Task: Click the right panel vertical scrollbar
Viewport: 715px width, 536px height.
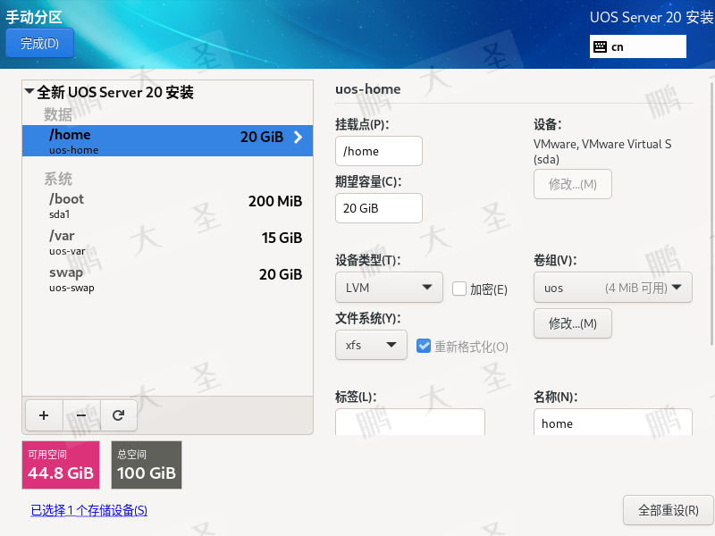Action: pyautogui.click(x=711, y=214)
